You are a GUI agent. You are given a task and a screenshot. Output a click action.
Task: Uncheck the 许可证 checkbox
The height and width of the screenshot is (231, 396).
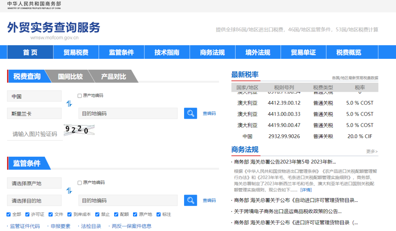27,214
